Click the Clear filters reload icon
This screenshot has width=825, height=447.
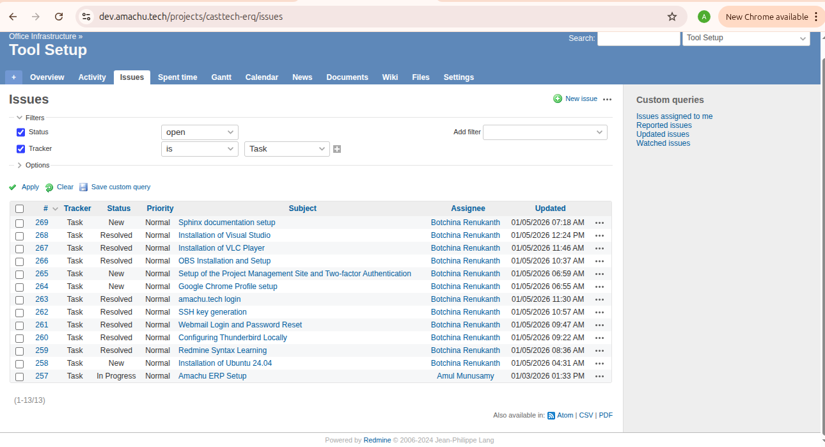tap(49, 187)
